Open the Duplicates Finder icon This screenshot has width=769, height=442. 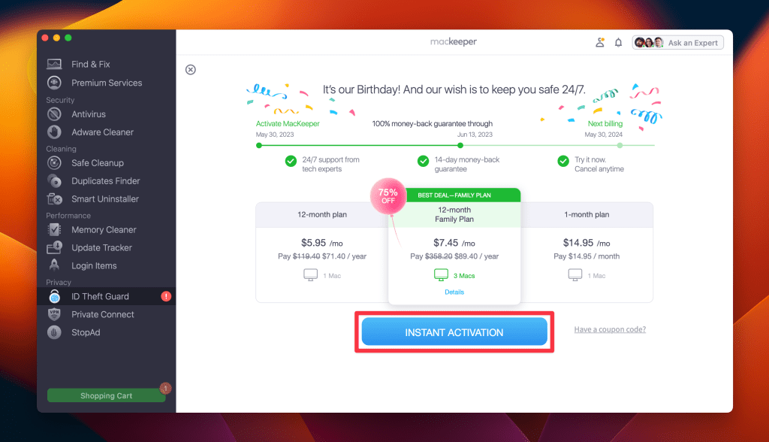tap(54, 180)
